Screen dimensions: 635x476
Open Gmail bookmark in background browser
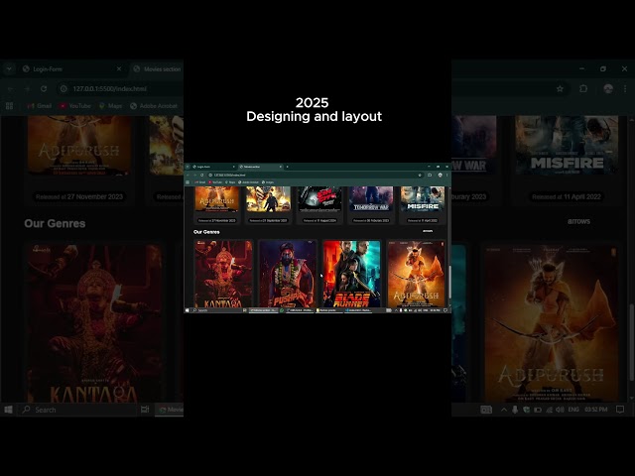tap(40, 106)
